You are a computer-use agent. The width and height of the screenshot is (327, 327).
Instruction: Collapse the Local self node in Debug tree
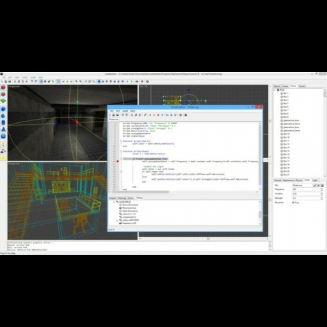tap(114, 202)
